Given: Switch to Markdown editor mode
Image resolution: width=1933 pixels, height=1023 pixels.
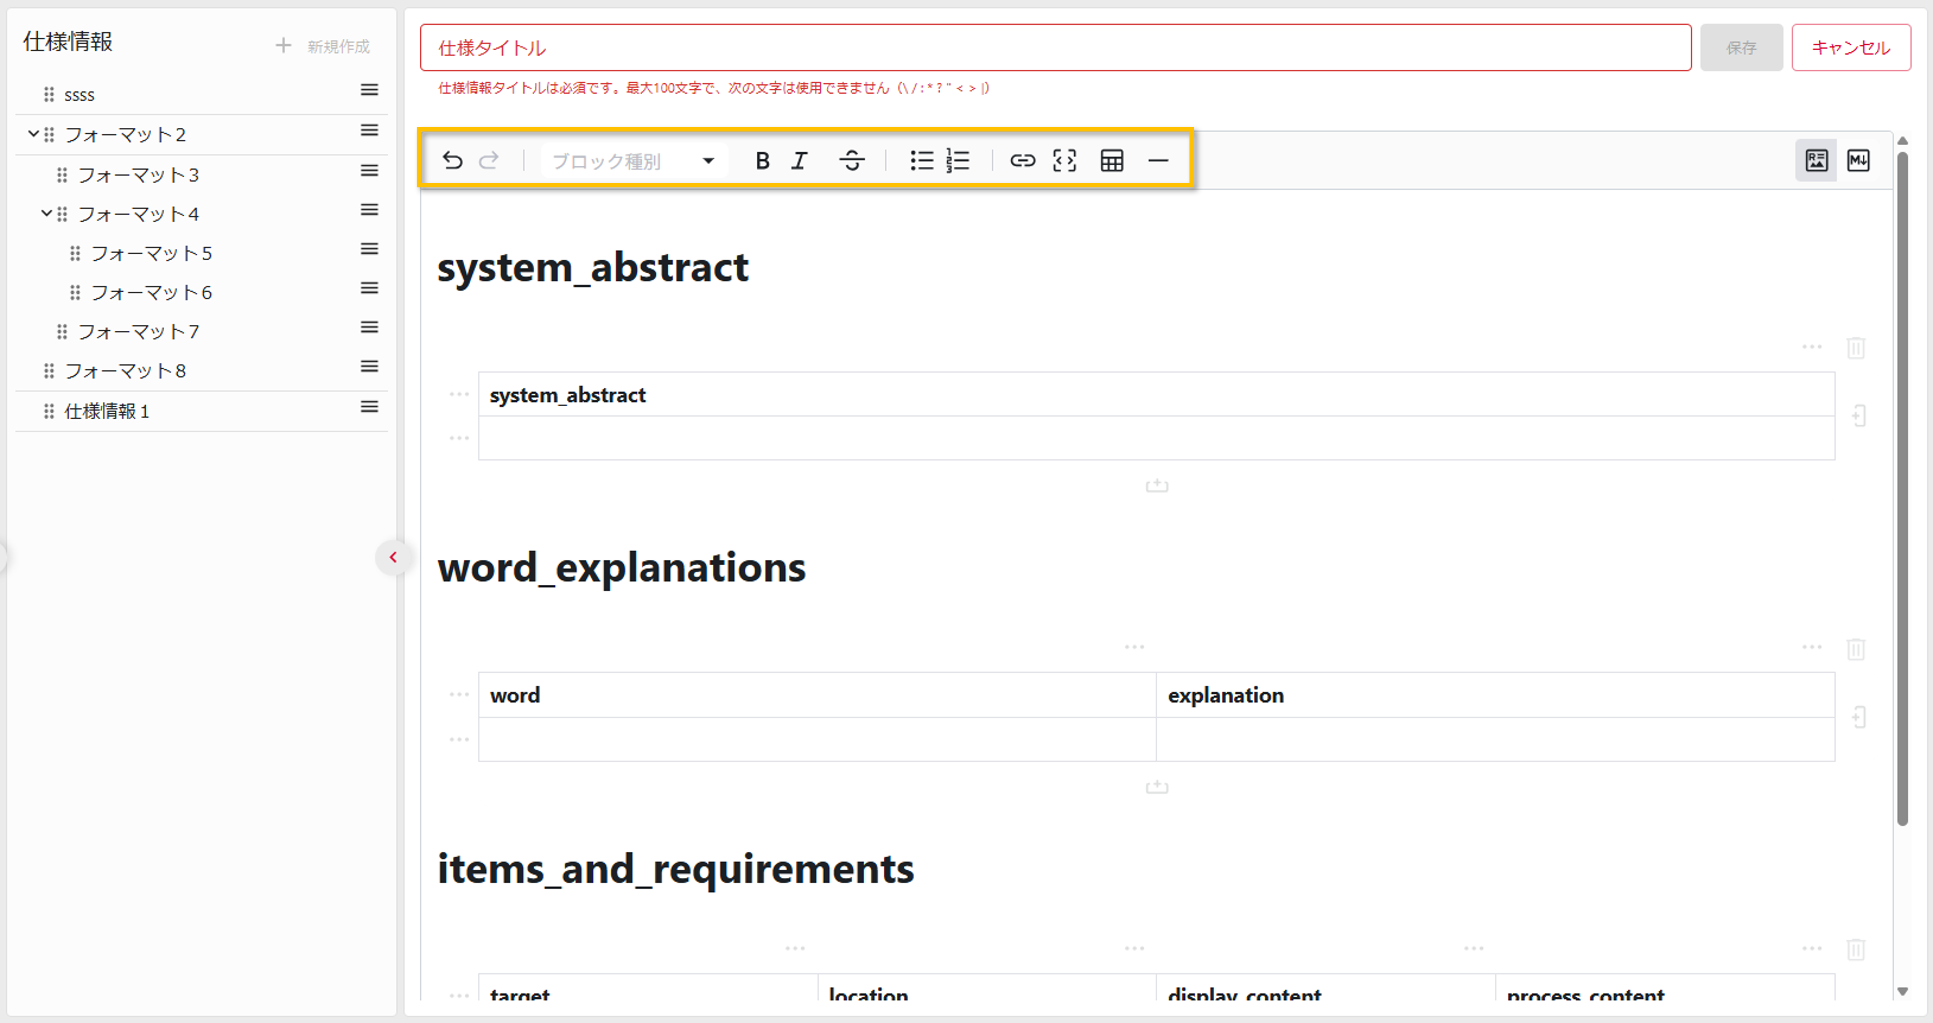Looking at the screenshot, I should (1858, 160).
